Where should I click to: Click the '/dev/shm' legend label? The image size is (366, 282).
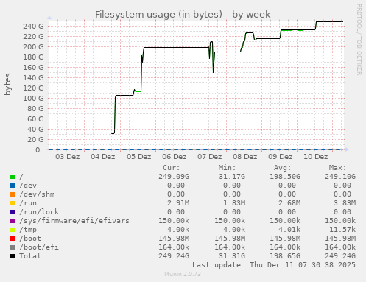tap(37, 194)
